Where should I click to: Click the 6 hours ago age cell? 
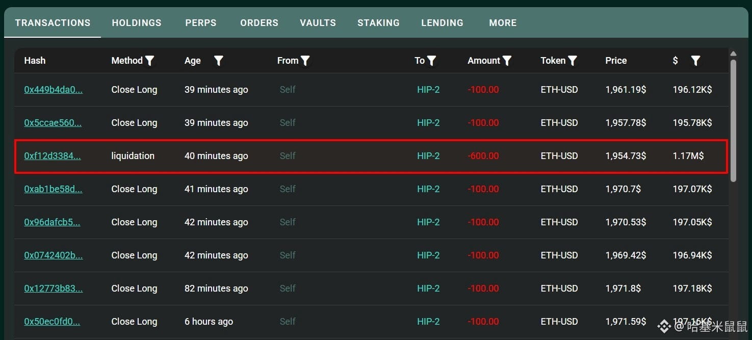[x=209, y=322]
